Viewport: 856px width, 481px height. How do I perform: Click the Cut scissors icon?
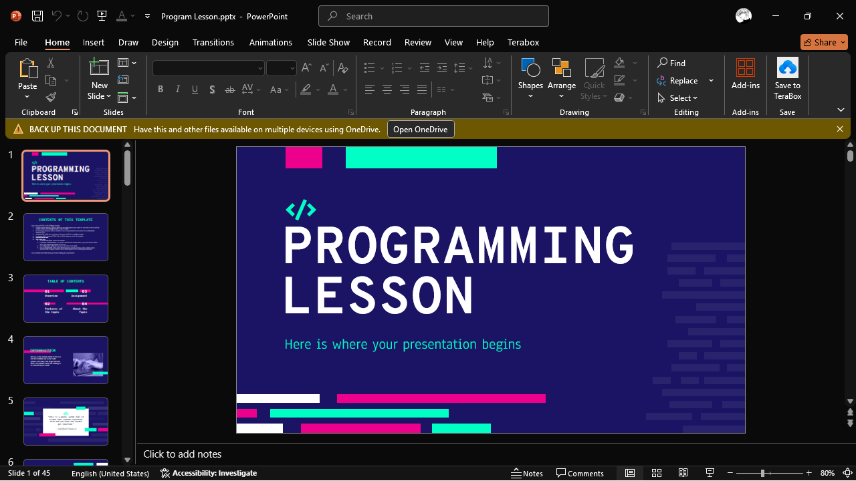pyautogui.click(x=51, y=63)
